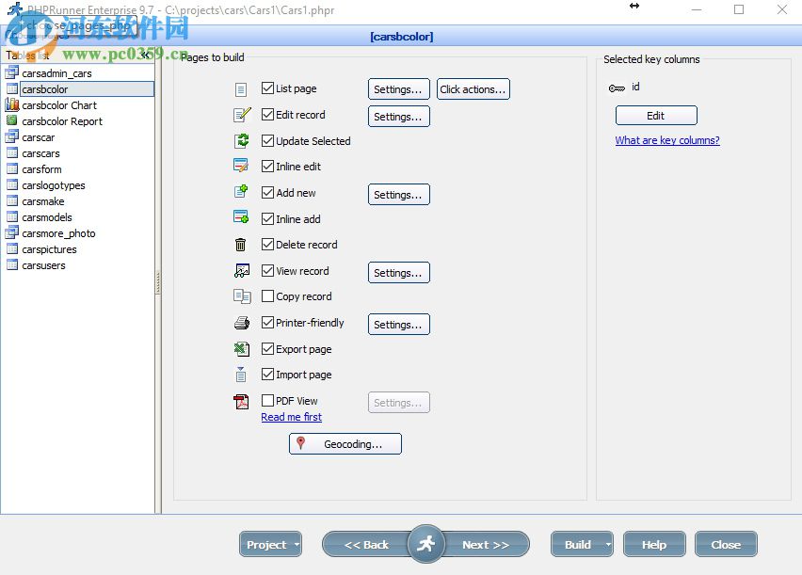Click the Printer-friendly printer icon
Viewport: 802px width, 575px height.
tap(241, 323)
